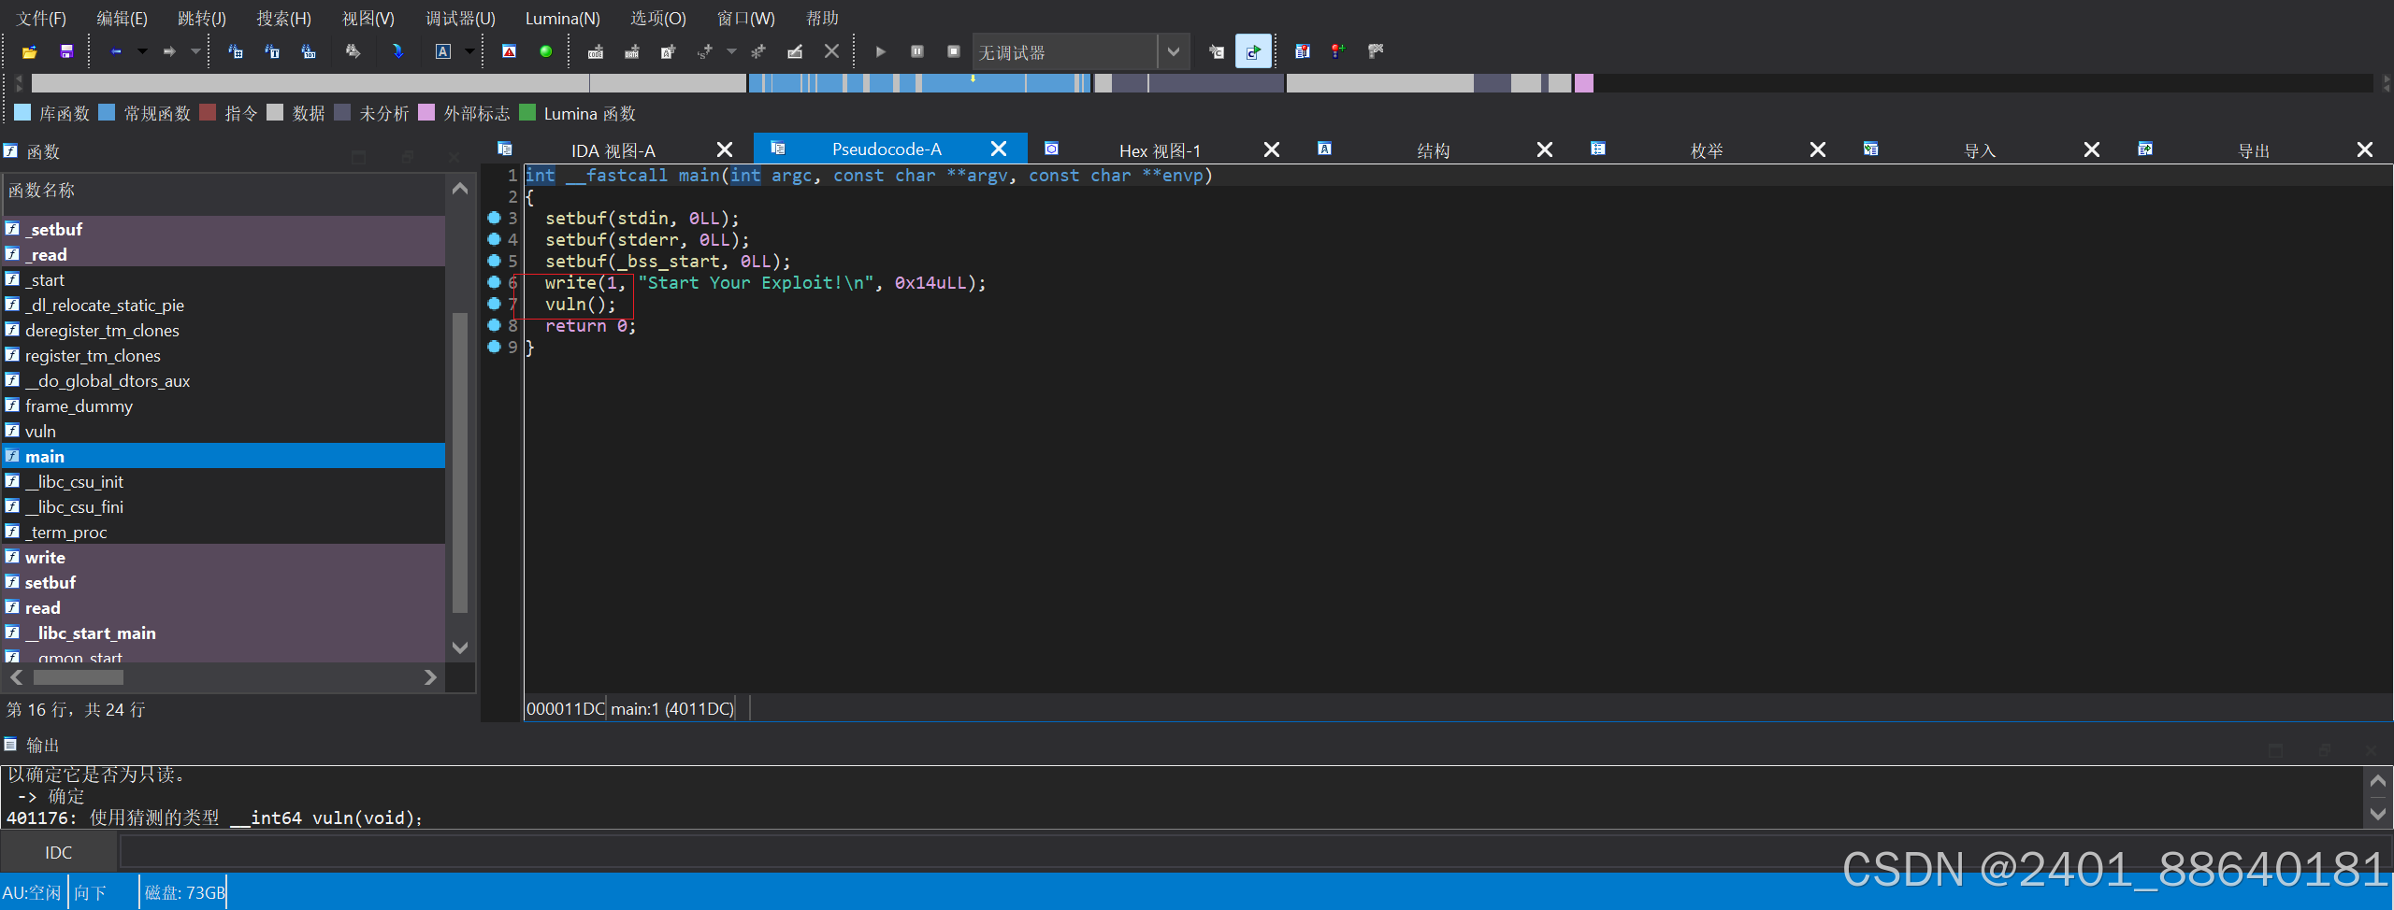Switch to the Hex 视图-1 tab

1160,150
